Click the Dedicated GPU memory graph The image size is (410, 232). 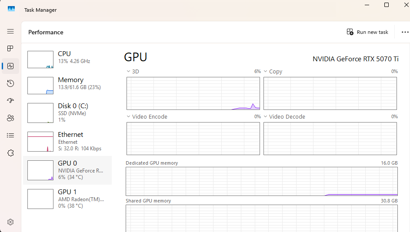click(262, 181)
